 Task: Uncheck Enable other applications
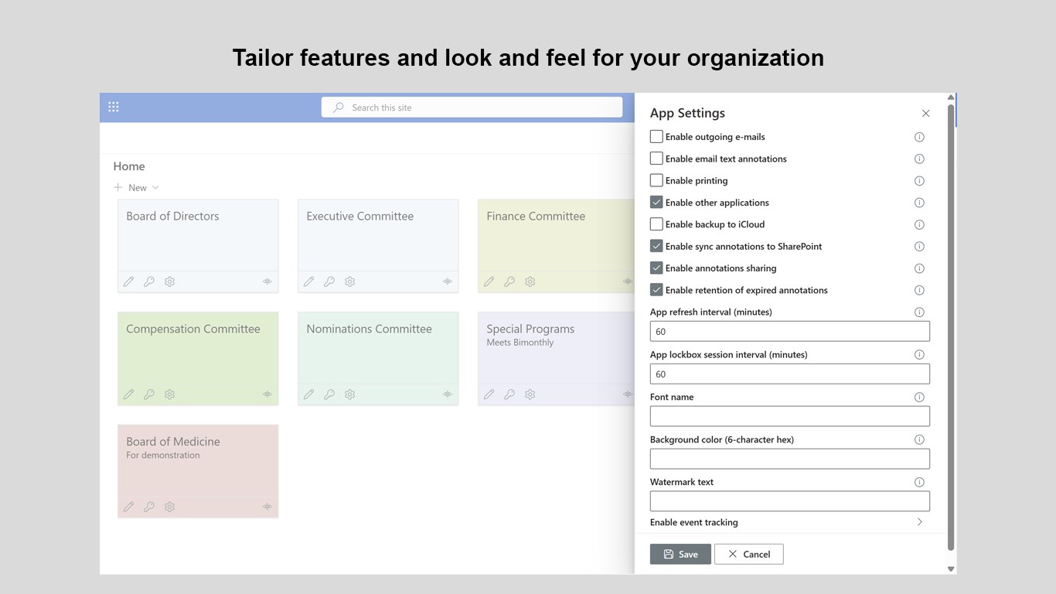tap(656, 203)
